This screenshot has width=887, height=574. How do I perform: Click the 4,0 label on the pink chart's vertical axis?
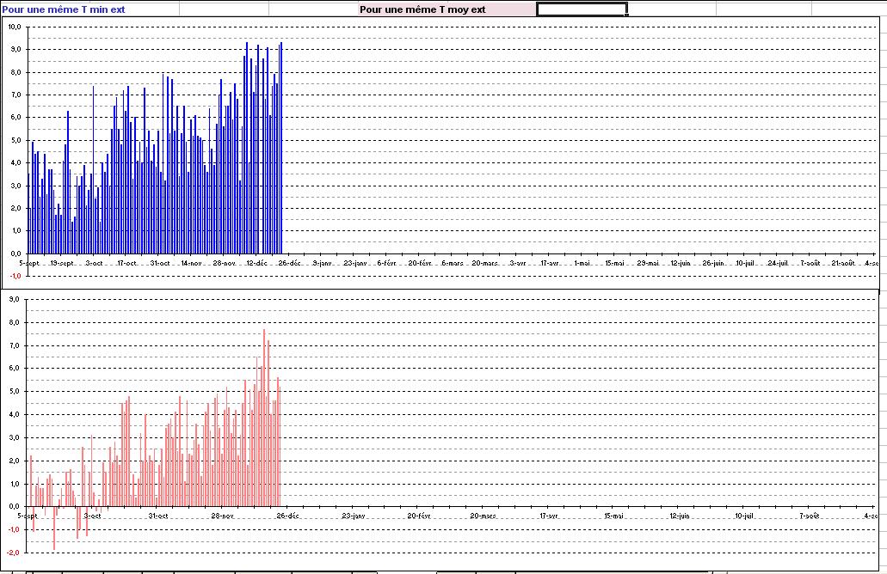14,415
